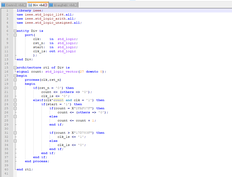The width and height of the screenshot is (232, 177).
Task: Click the save icon on QiangDaQi.vhd tab
Action: [x=51, y=5]
